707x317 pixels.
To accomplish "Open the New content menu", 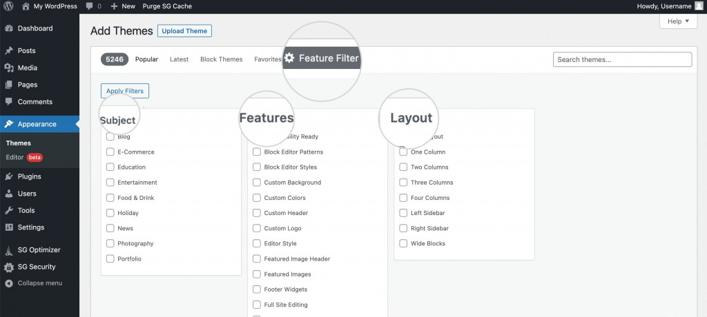I will tap(123, 6).
